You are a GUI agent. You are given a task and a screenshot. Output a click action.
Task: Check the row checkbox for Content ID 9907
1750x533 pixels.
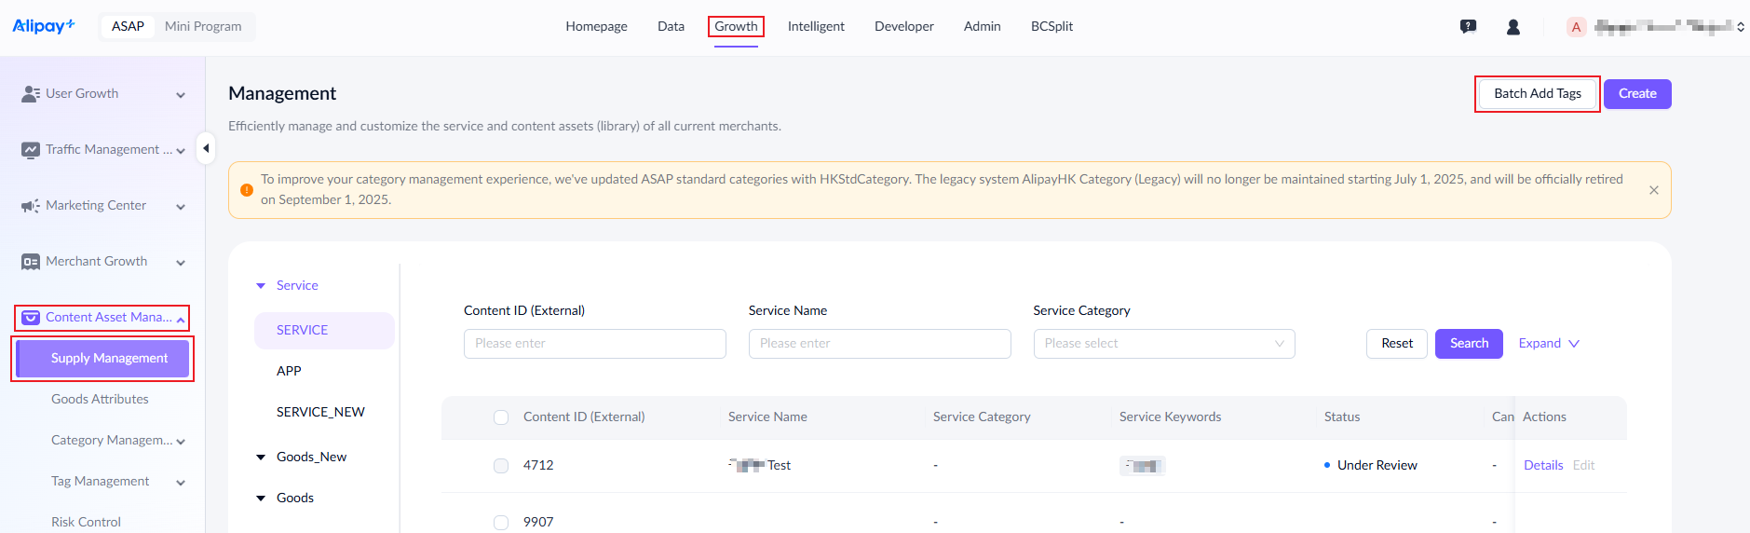501,523
